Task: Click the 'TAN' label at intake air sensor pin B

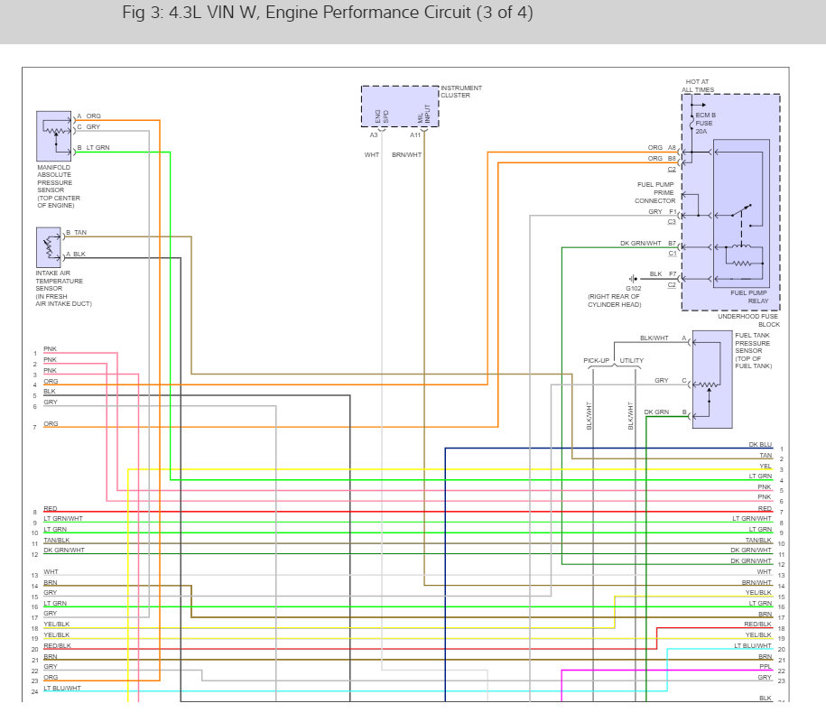Action: click(x=80, y=232)
